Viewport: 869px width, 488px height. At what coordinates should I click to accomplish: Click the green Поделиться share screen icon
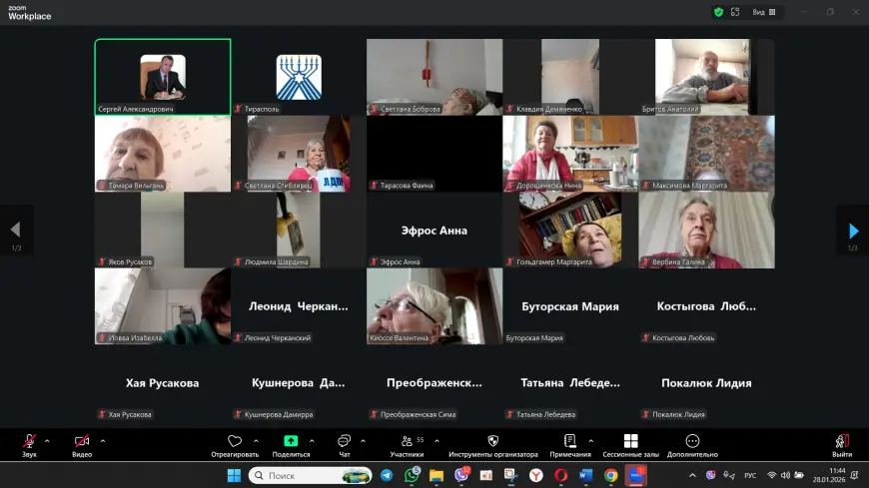click(291, 441)
